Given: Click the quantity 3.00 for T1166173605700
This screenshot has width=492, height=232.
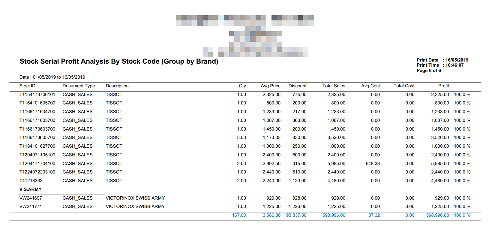Looking at the screenshot, I should [241, 137].
